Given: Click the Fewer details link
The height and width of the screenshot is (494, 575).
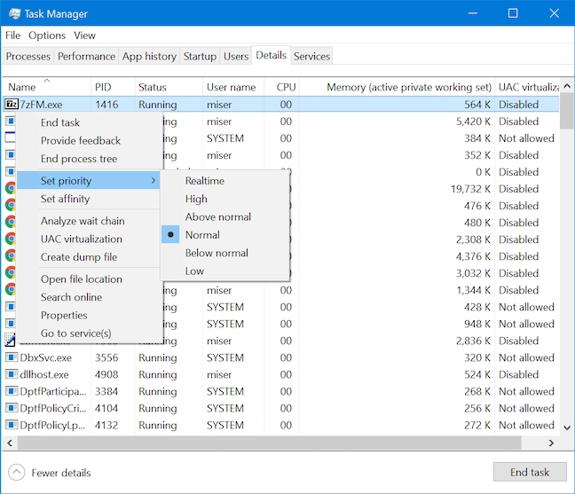Looking at the screenshot, I should click(61, 473).
